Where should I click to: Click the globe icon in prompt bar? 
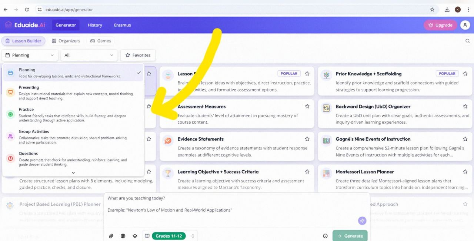click(x=123, y=236)
